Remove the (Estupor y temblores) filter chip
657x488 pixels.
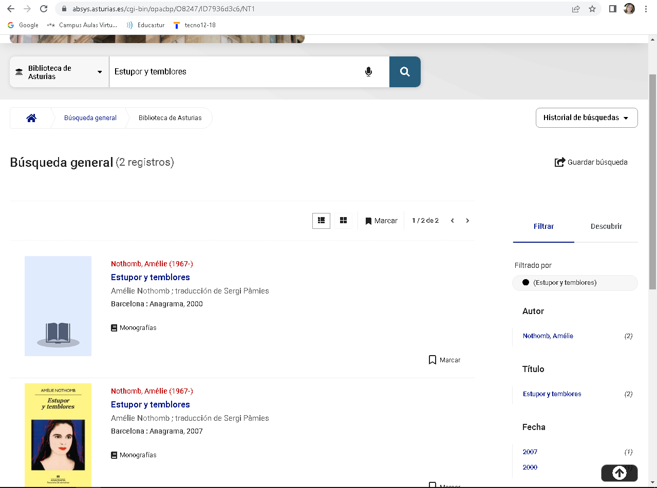tap(575, 283)
